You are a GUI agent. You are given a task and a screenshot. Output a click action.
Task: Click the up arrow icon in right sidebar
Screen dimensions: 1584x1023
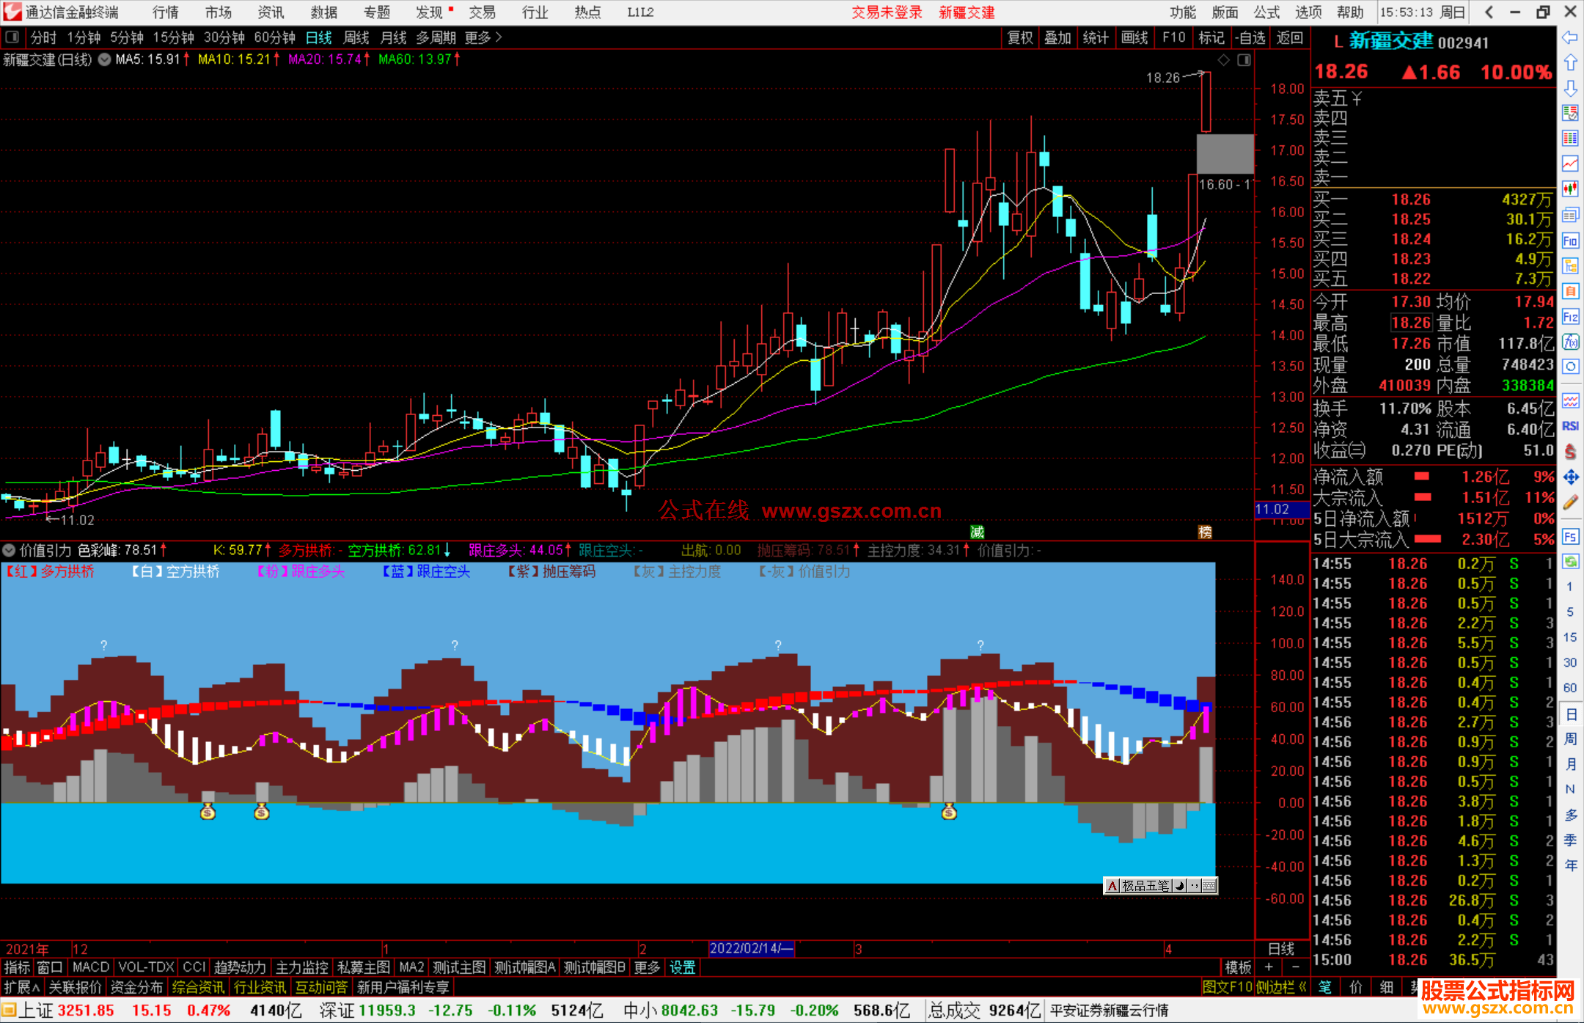[1570, 62]
